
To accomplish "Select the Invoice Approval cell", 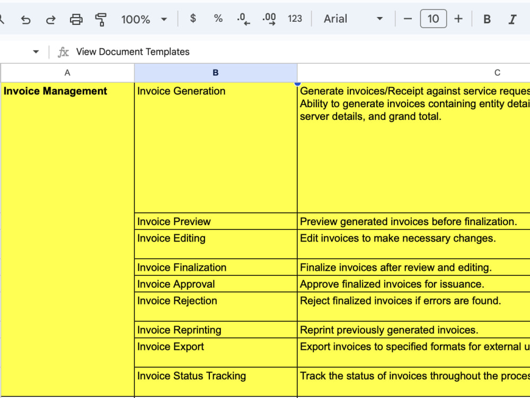I will pos(216,284).
